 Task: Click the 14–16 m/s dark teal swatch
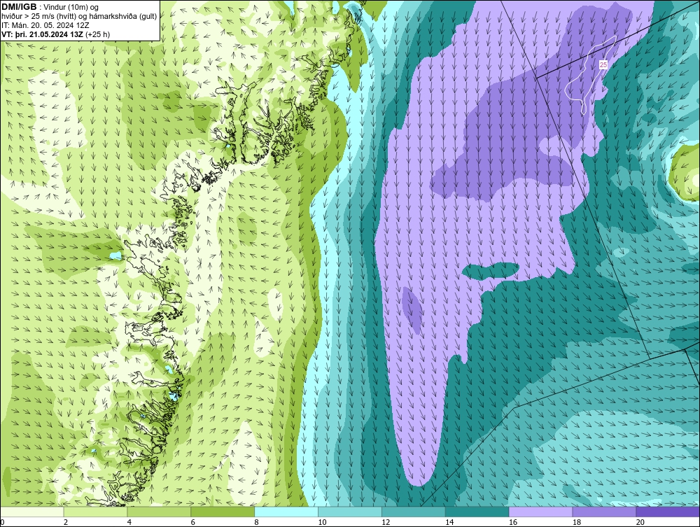coord(477,512)
